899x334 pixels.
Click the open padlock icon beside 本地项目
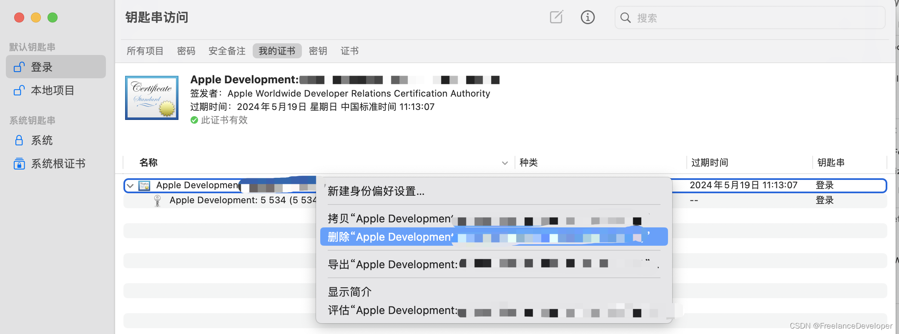click(x=19, y=90)
